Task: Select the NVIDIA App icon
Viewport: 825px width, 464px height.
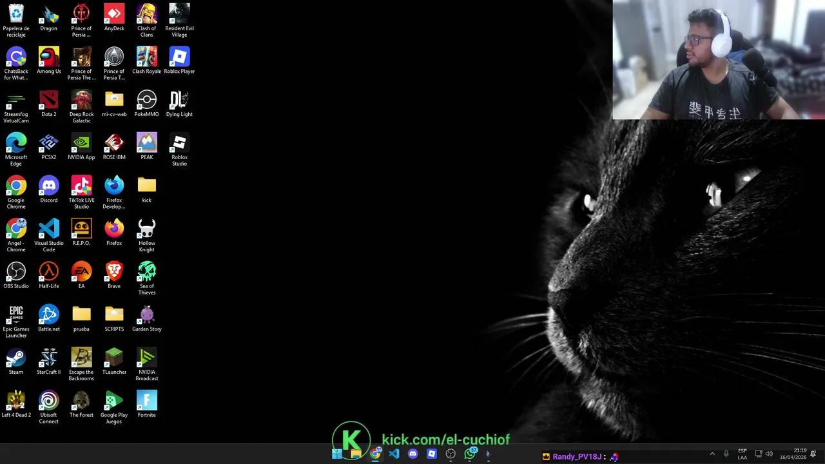Action: pos(81,146)
